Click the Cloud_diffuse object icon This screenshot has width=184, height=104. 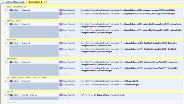[95, 95]
